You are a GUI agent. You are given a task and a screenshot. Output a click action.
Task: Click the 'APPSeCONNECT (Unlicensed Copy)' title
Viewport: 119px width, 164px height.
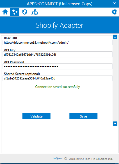60,4
